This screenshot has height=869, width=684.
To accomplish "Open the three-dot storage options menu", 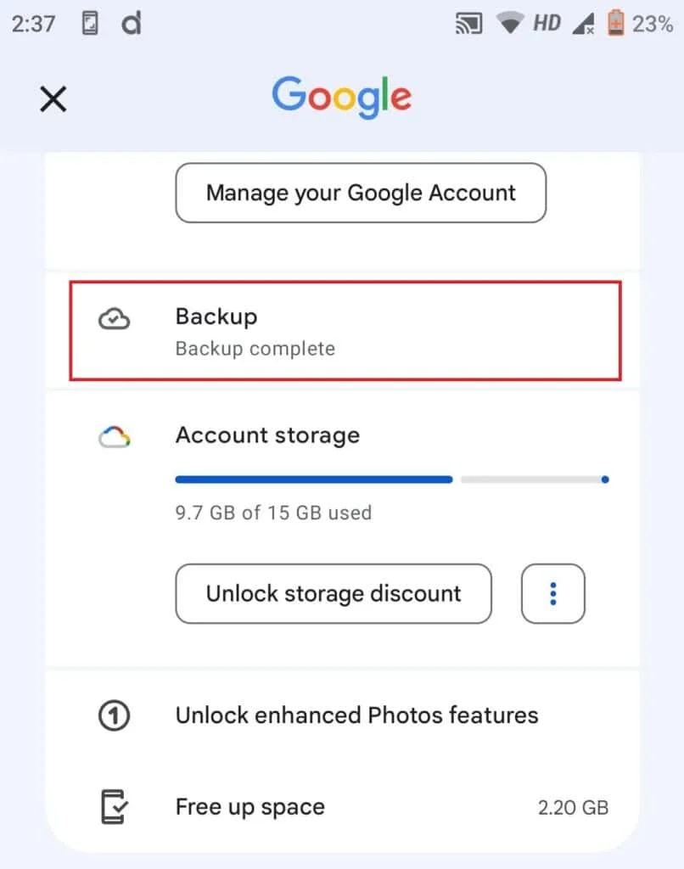I will coord(552,593).
